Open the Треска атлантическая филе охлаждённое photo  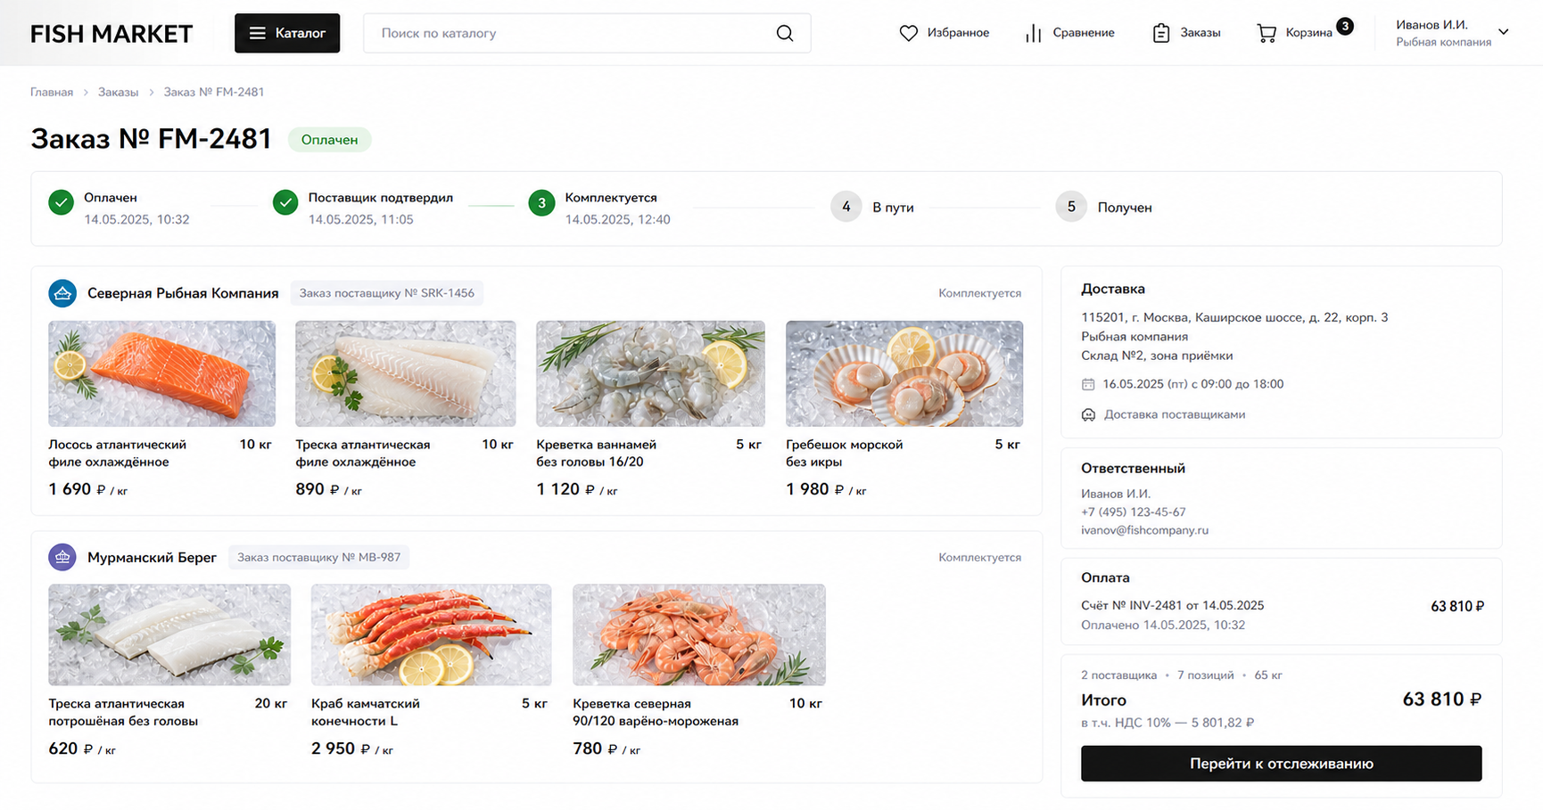click(406, 373)
